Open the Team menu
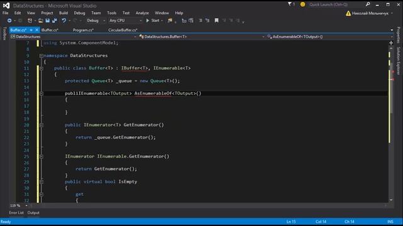403x226 pixels. 96,13
